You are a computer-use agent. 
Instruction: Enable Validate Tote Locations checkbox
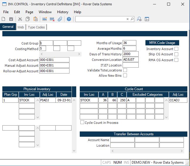coord(125,70)
